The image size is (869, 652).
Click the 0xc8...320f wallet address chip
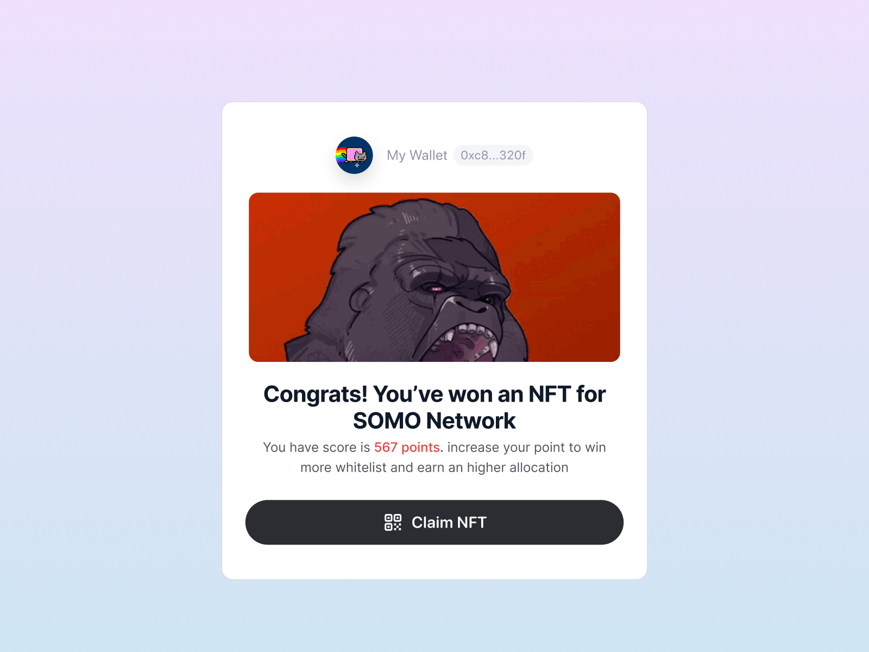coord(493,155)
